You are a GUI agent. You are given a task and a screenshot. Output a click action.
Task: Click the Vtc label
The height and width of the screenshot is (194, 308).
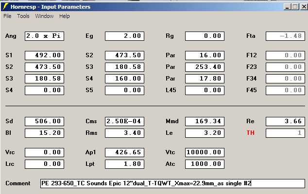(170, 152)
